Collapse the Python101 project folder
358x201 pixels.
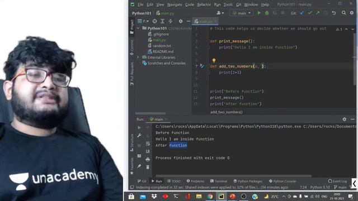(x=138, y=28)
